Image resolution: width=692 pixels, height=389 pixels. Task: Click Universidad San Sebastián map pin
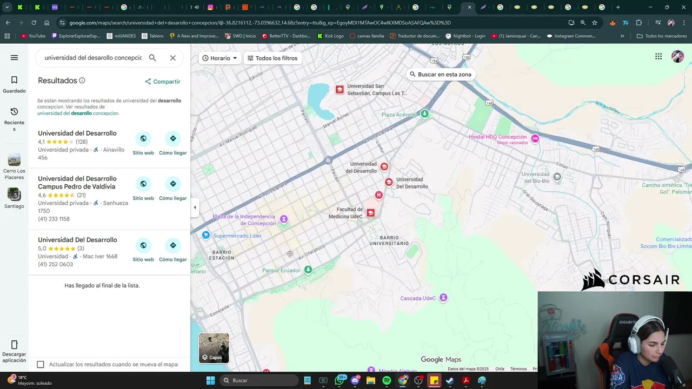(340, 90)
